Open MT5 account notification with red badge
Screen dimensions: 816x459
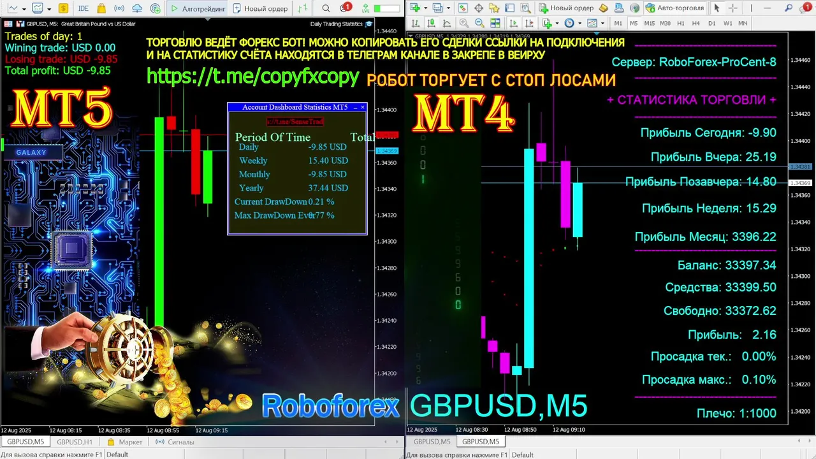point(345,8)
